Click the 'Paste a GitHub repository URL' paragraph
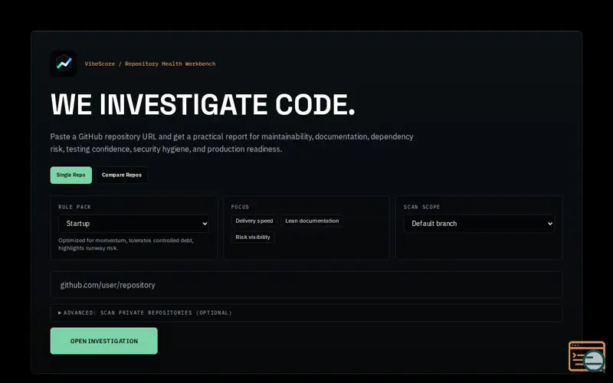 click(x=232, y=142)
